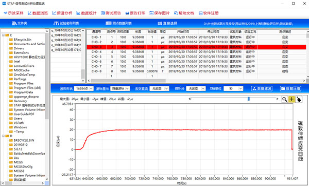Click the 数据滤波 data filter button
The height and width of the screenshot is (186, 309).
pos(262,88)
